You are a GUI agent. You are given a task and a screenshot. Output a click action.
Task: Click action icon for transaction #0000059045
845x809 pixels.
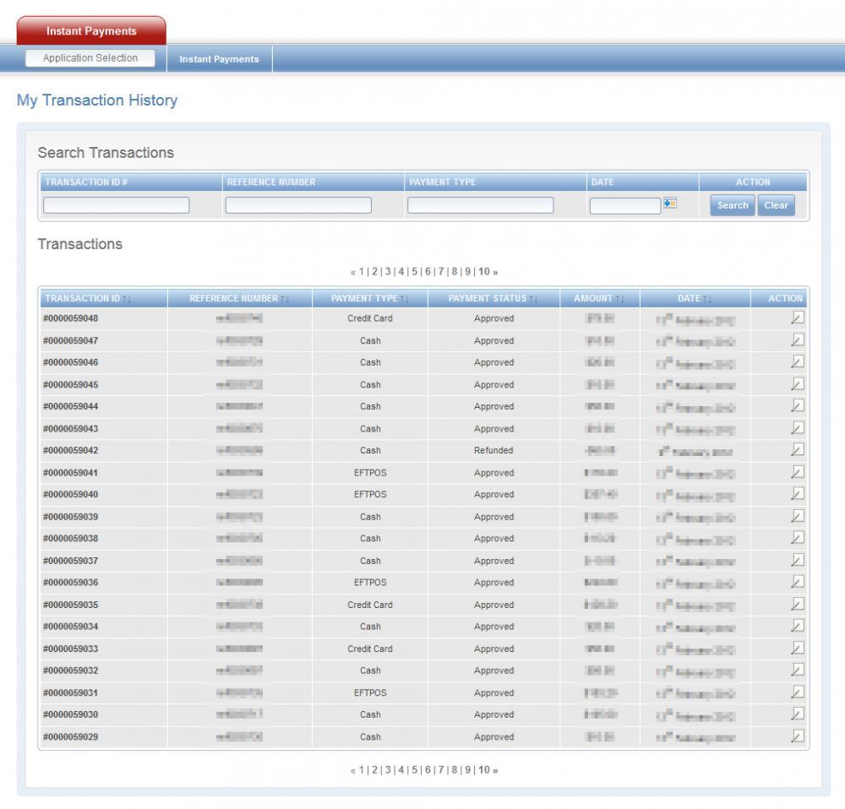click(796, 384)
